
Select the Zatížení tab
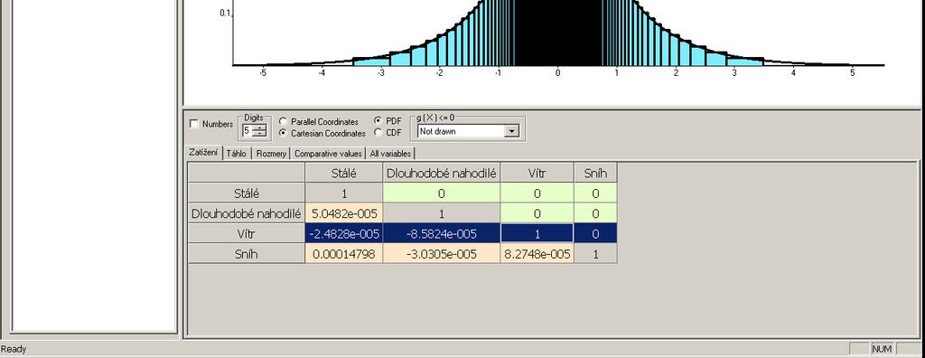pos(204,153)
